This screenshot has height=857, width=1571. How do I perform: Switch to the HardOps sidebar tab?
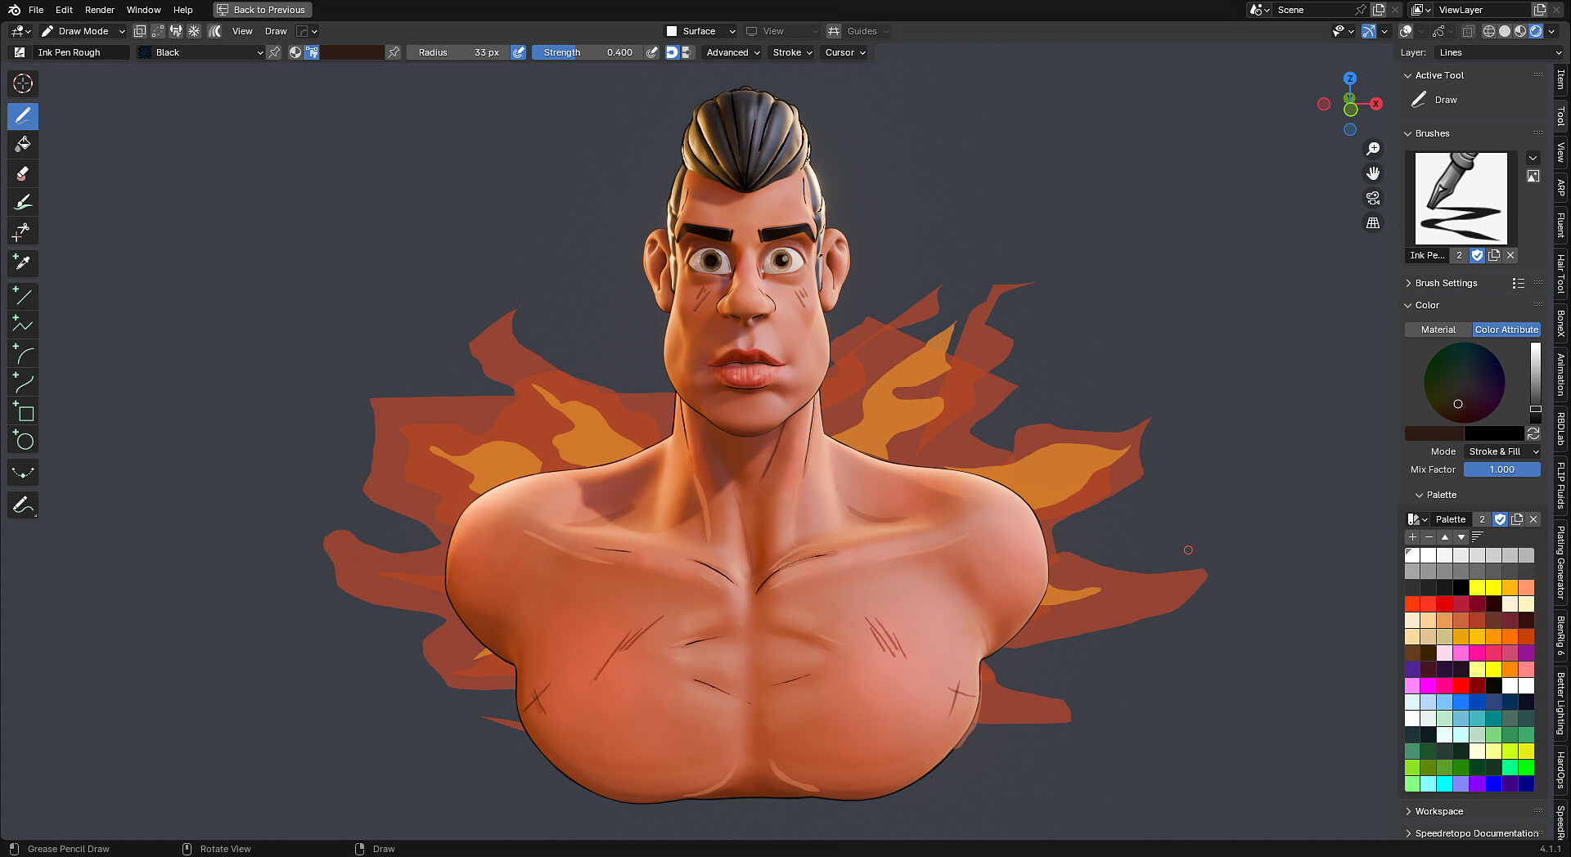[1560, 767]
